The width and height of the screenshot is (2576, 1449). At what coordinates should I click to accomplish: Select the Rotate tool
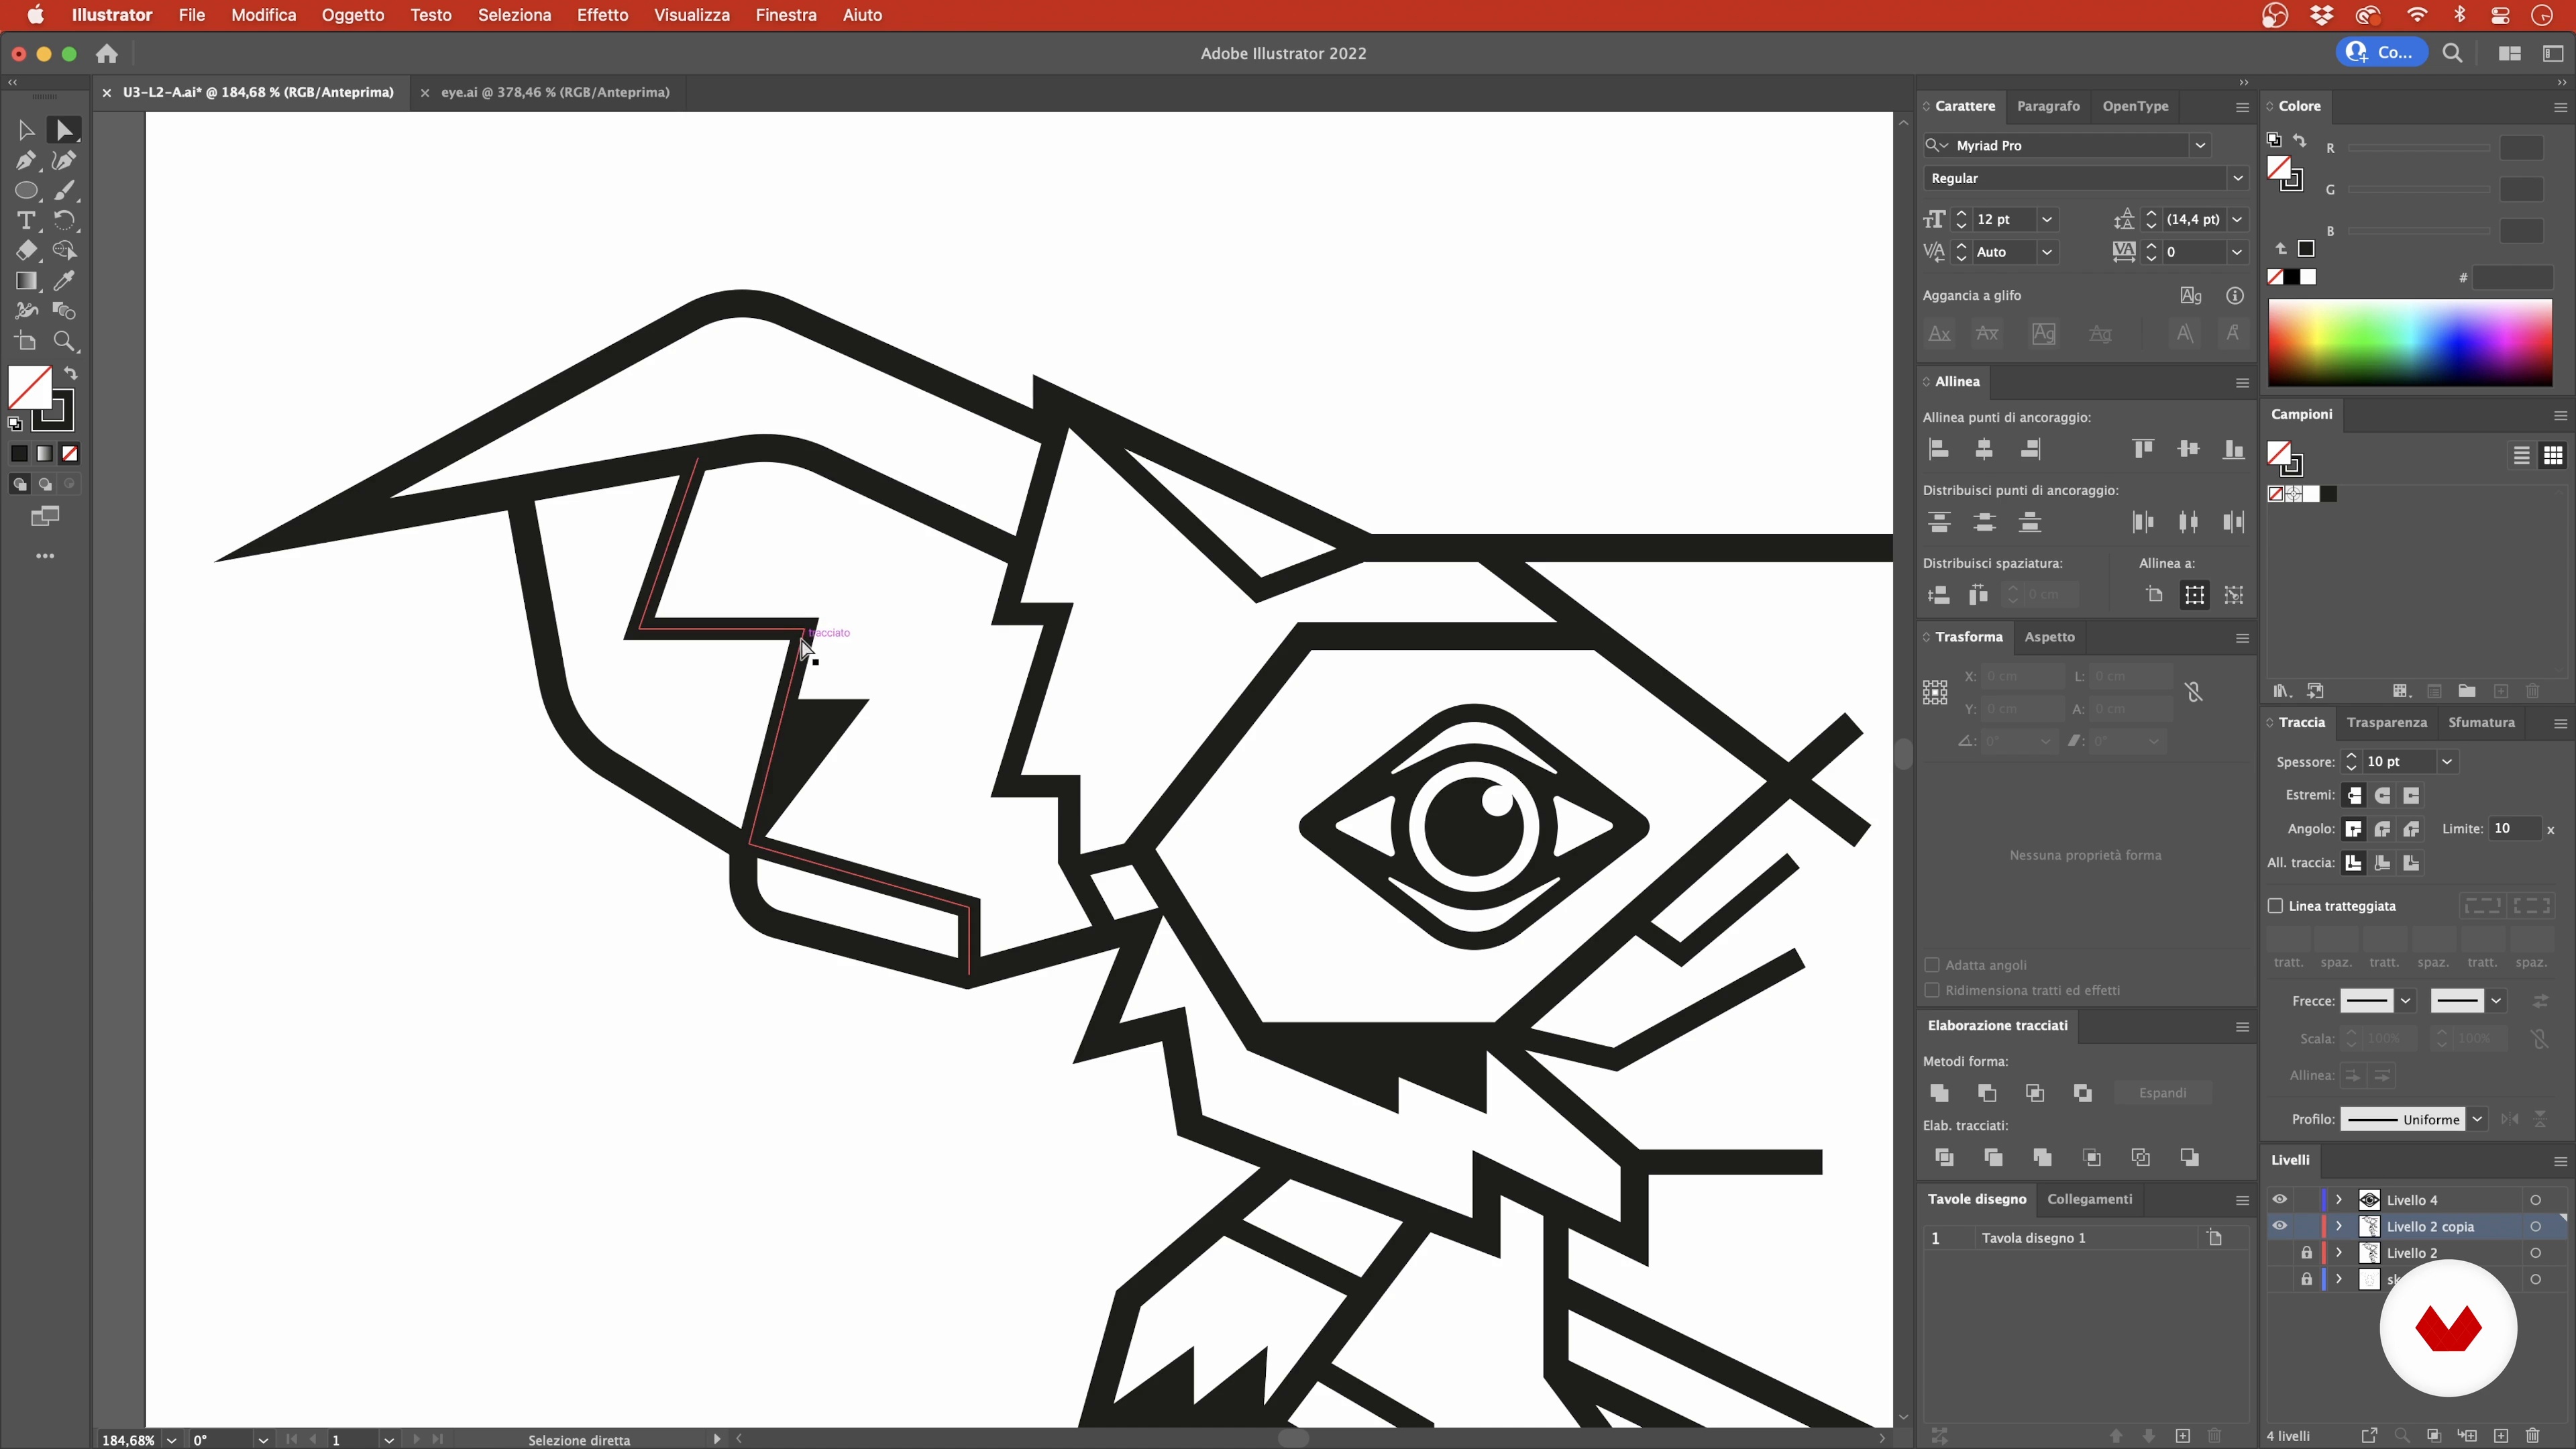[64, 220]
